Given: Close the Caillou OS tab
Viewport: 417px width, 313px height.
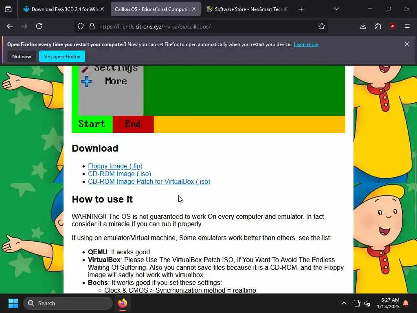Looking at the screenshot, I should [x=194, y=9].
